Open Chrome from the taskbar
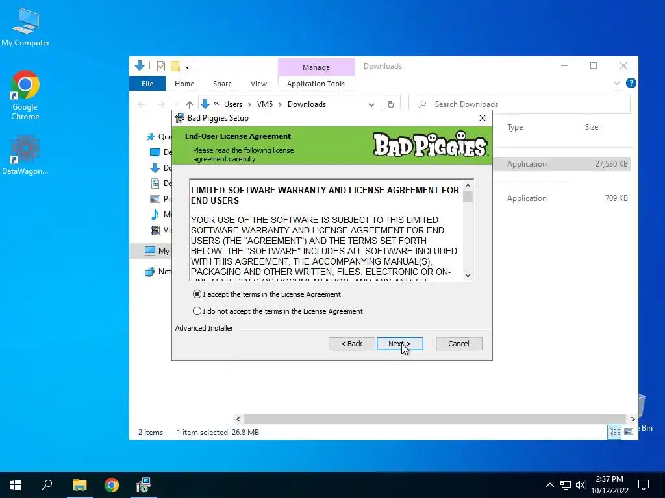The height and width of the screenshot is (498, 665). click(x=112, y=485)
